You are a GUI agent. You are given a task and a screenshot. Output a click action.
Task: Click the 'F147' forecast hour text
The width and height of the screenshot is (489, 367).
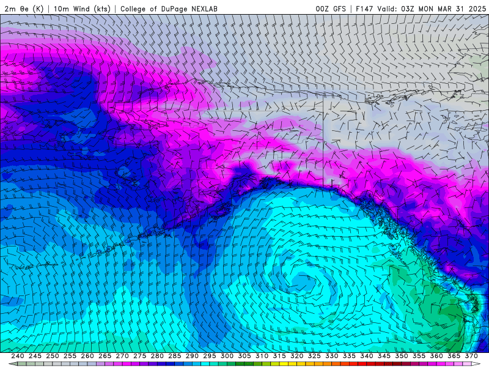coord(364,9)
